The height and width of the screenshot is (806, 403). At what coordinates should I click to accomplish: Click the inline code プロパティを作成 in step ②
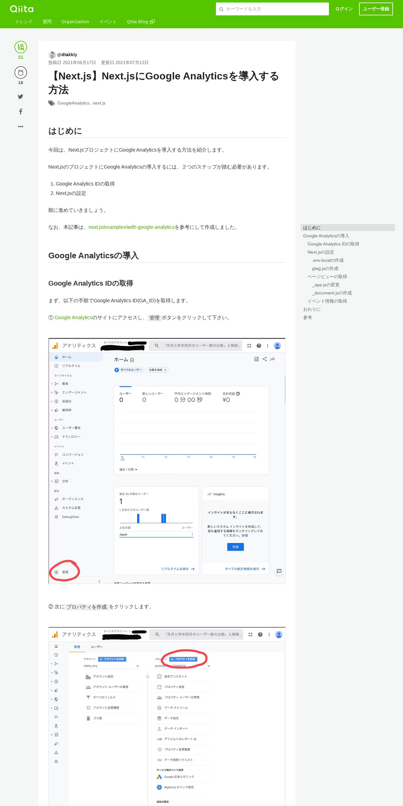point(87,607)
